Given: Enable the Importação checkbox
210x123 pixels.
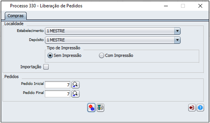Looking at the screenshot, I should pos(46,67).
